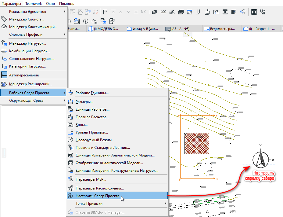Open Менеджер Расширений
The width and height of the screenshot is (283, 217).
(x=34, y=84)
